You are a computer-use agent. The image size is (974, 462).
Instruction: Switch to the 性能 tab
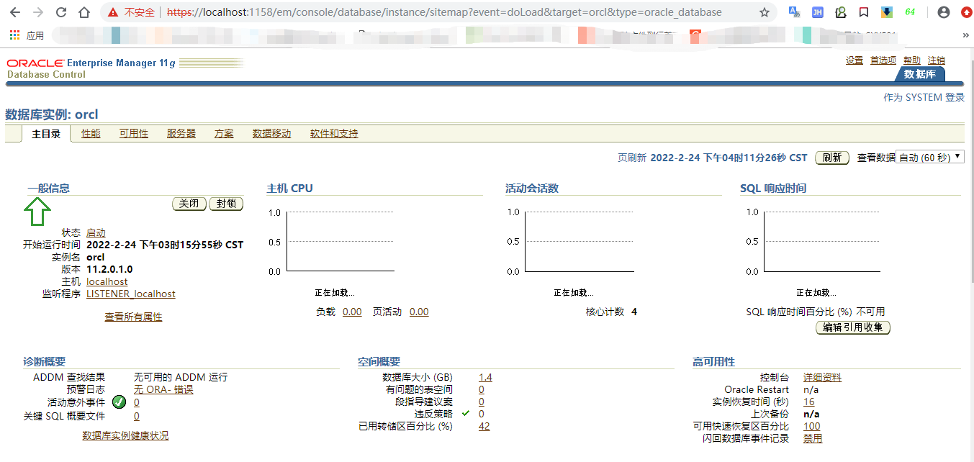(91, 134)
